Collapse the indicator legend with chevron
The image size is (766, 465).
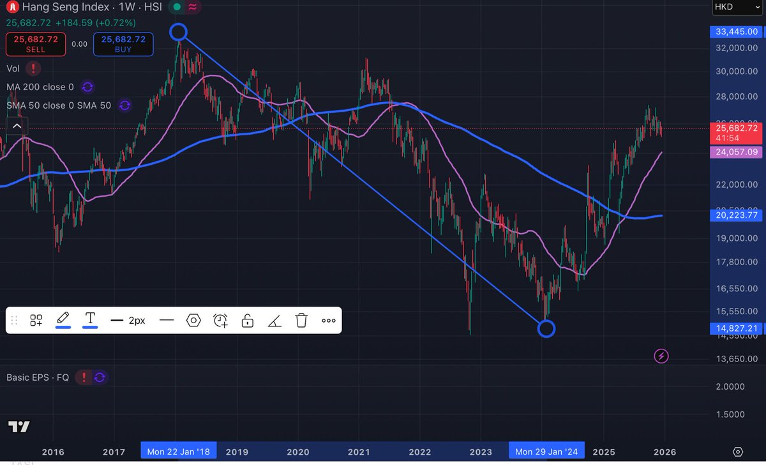(16, 126)
